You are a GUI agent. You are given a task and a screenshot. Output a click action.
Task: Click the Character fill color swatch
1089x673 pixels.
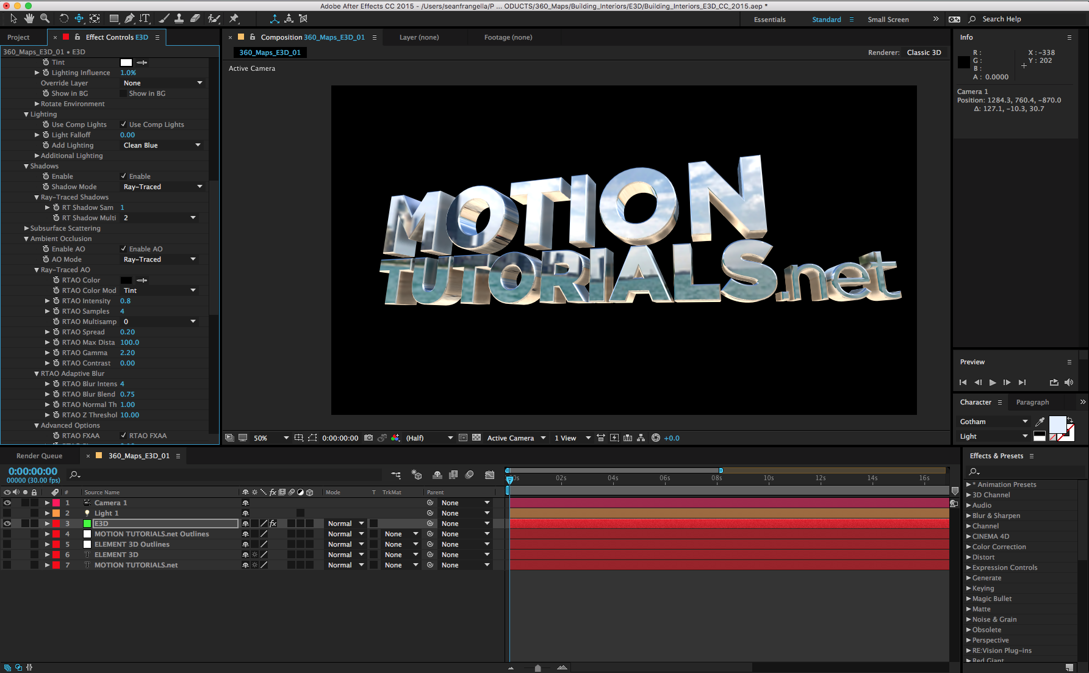[x=1057, y=424]
